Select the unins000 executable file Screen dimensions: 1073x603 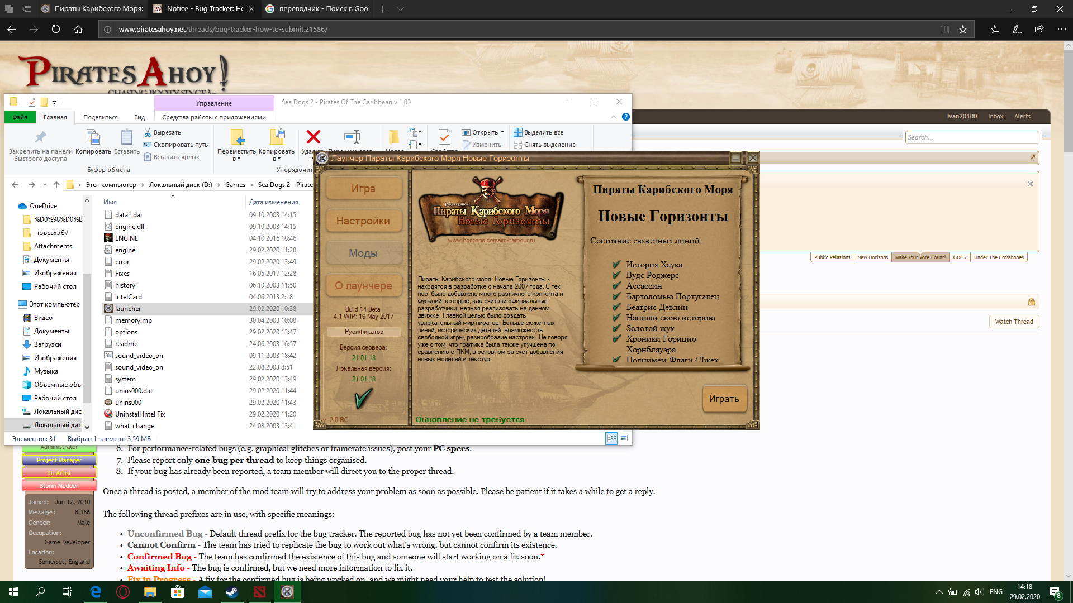point(128,403)
